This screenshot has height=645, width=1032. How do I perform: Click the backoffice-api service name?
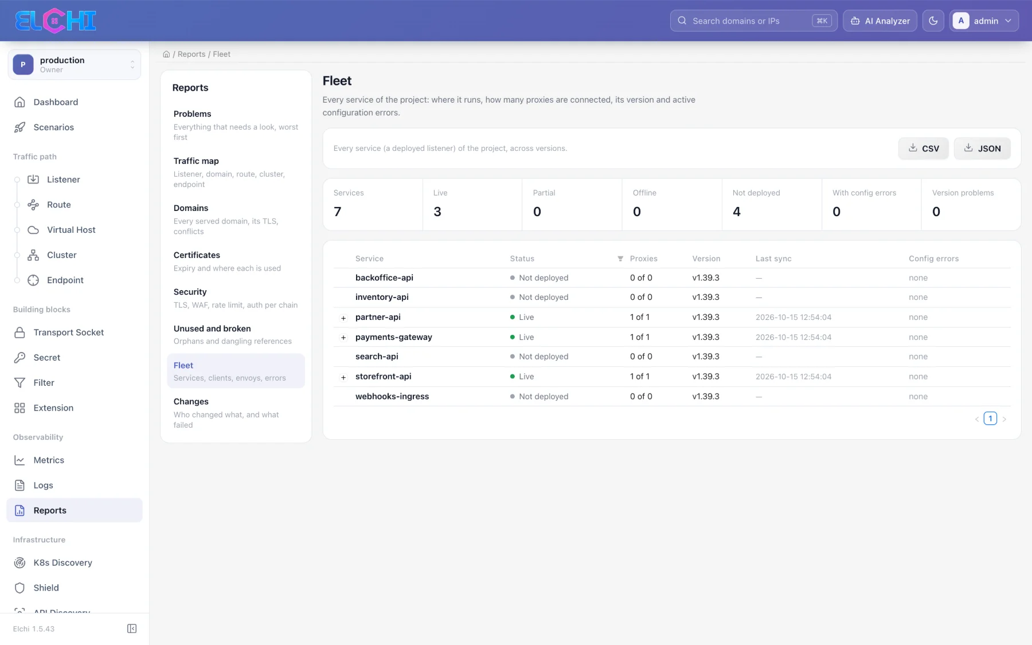click(x=384, y=277)
